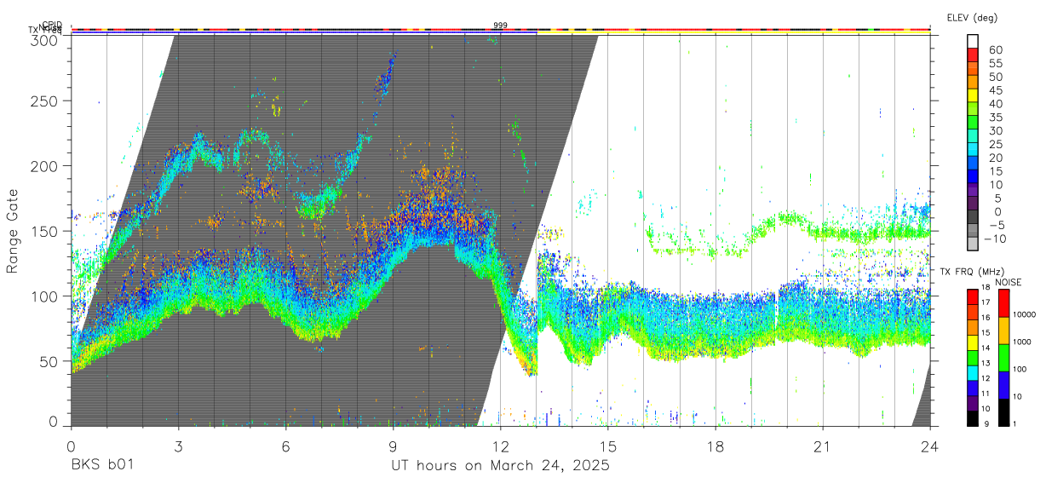The image size is (1046, 483).
Task: Pick the cyan 12–13 MHz TX FRQ swatch
Action: 973,373
